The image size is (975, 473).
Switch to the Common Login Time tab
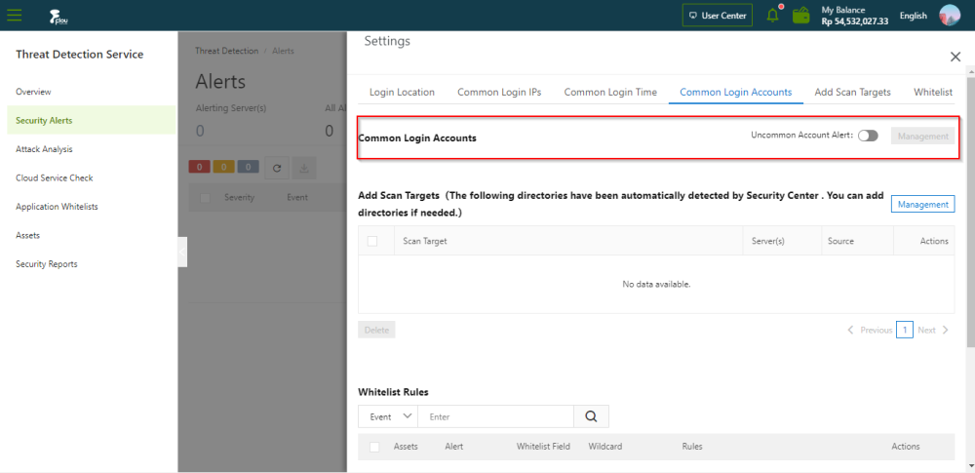click(x=610, y=92)
